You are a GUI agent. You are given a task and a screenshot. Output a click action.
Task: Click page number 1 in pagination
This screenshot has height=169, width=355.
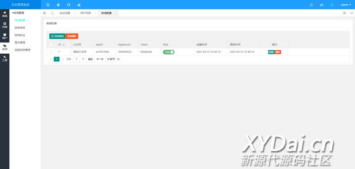pos(57,59)
